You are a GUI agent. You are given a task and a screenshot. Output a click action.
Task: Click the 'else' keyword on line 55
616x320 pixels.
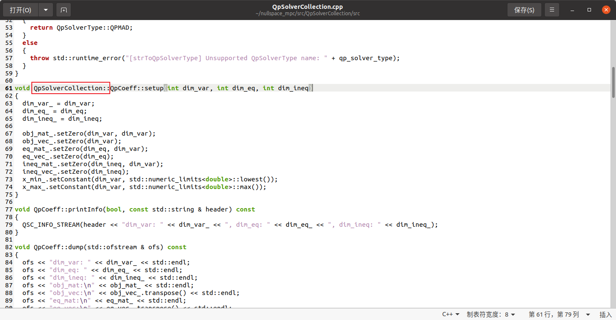(x=30, y=43)
